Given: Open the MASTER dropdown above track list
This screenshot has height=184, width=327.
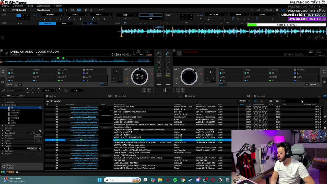Looking at the screenshot, I should (244, 101).
